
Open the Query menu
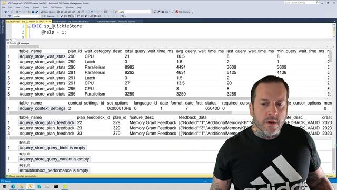coord(26,7)
